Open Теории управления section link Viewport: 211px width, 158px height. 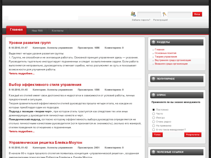166,57
